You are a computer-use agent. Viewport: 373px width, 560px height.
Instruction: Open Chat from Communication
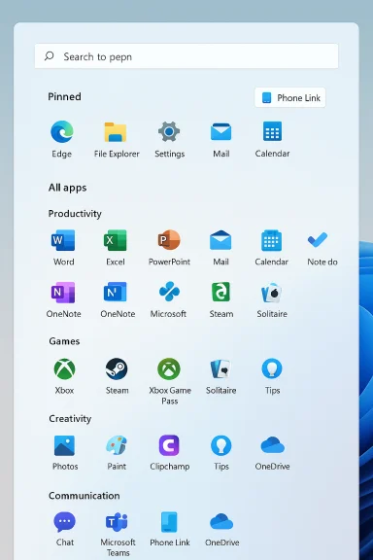[x=65, y=529]
